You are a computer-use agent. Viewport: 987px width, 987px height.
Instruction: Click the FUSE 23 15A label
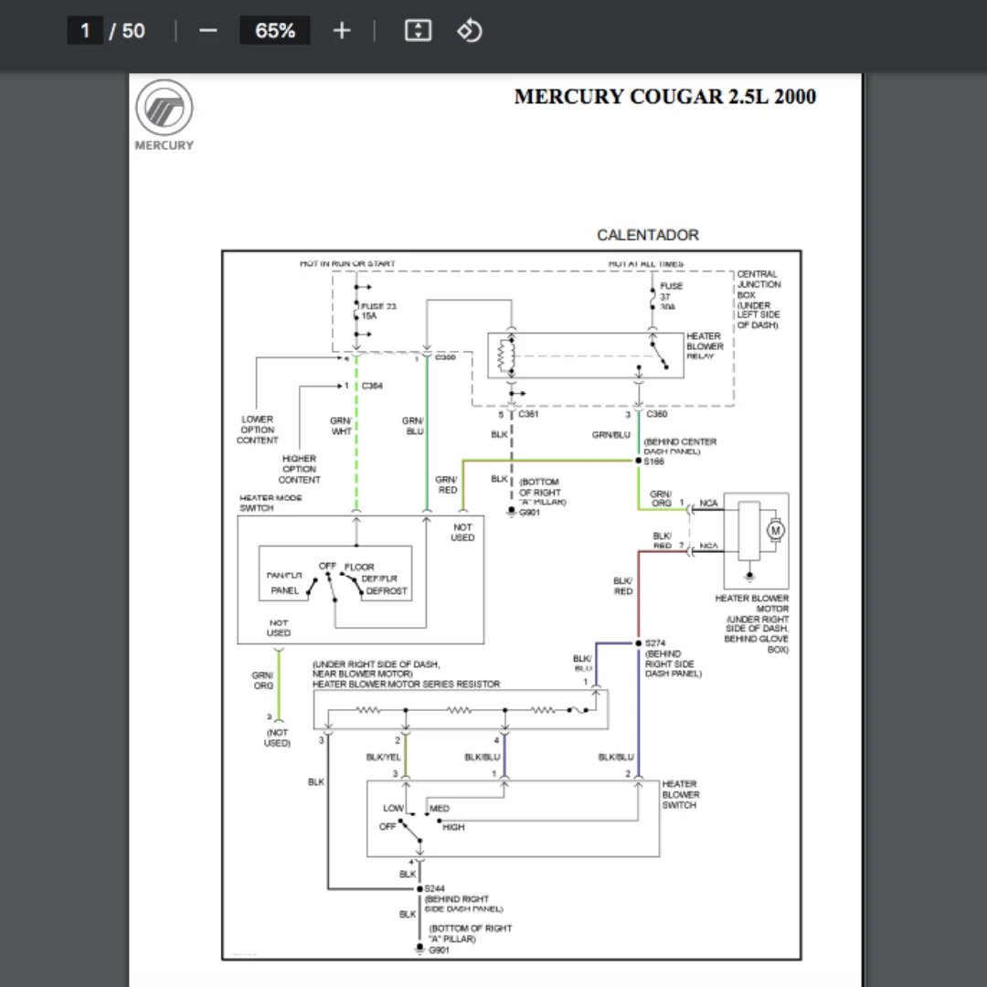click(x=378, y=311)
